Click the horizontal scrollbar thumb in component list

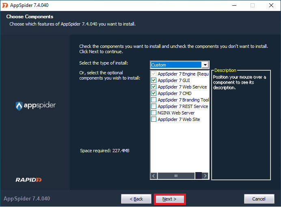(176, 176)
